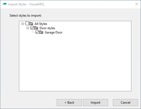Select the Door styles tree label
This screenshot has height=109, width=141.
pos(47,28)
